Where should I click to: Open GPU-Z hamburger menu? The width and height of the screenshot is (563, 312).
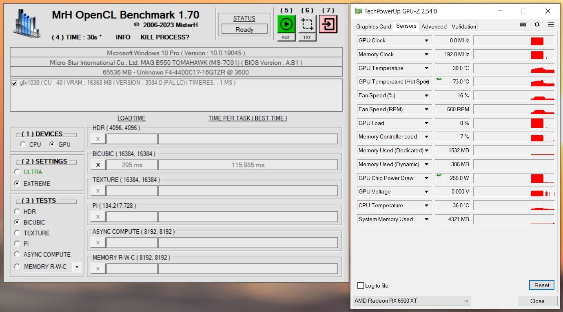pos(551,25)
